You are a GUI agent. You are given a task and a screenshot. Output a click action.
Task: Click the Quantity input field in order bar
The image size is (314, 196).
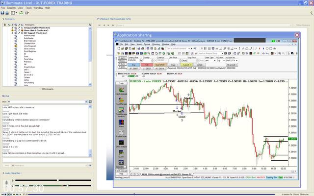(147, 60)
